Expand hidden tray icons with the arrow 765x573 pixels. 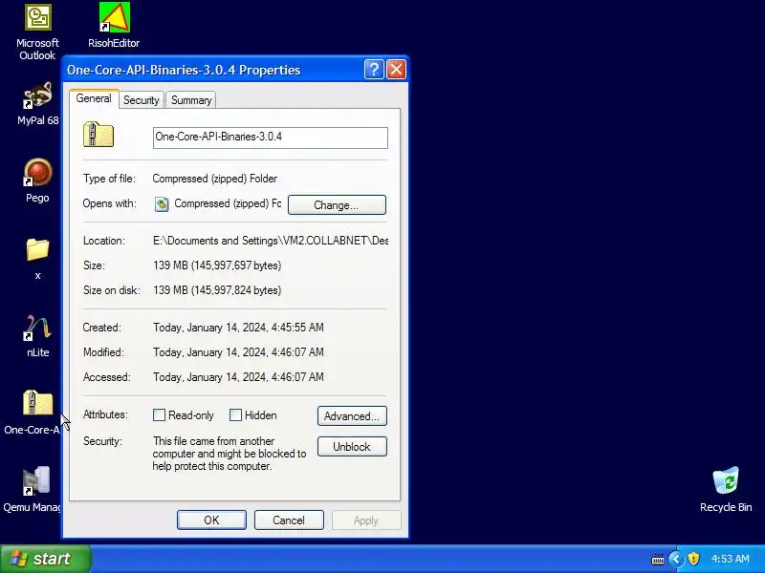(676, 559)
